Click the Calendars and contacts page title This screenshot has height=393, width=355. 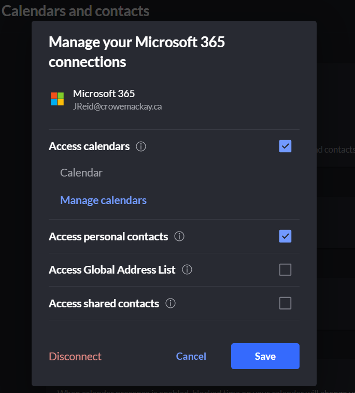click(75, 11)
